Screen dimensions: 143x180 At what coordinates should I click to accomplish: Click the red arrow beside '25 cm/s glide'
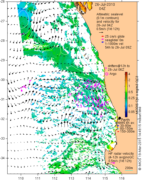point(103,36)
